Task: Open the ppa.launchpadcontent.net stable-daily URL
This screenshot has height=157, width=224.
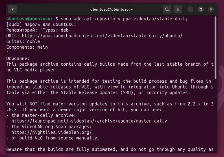Action: pyautogui.click(x=102, y=36)
